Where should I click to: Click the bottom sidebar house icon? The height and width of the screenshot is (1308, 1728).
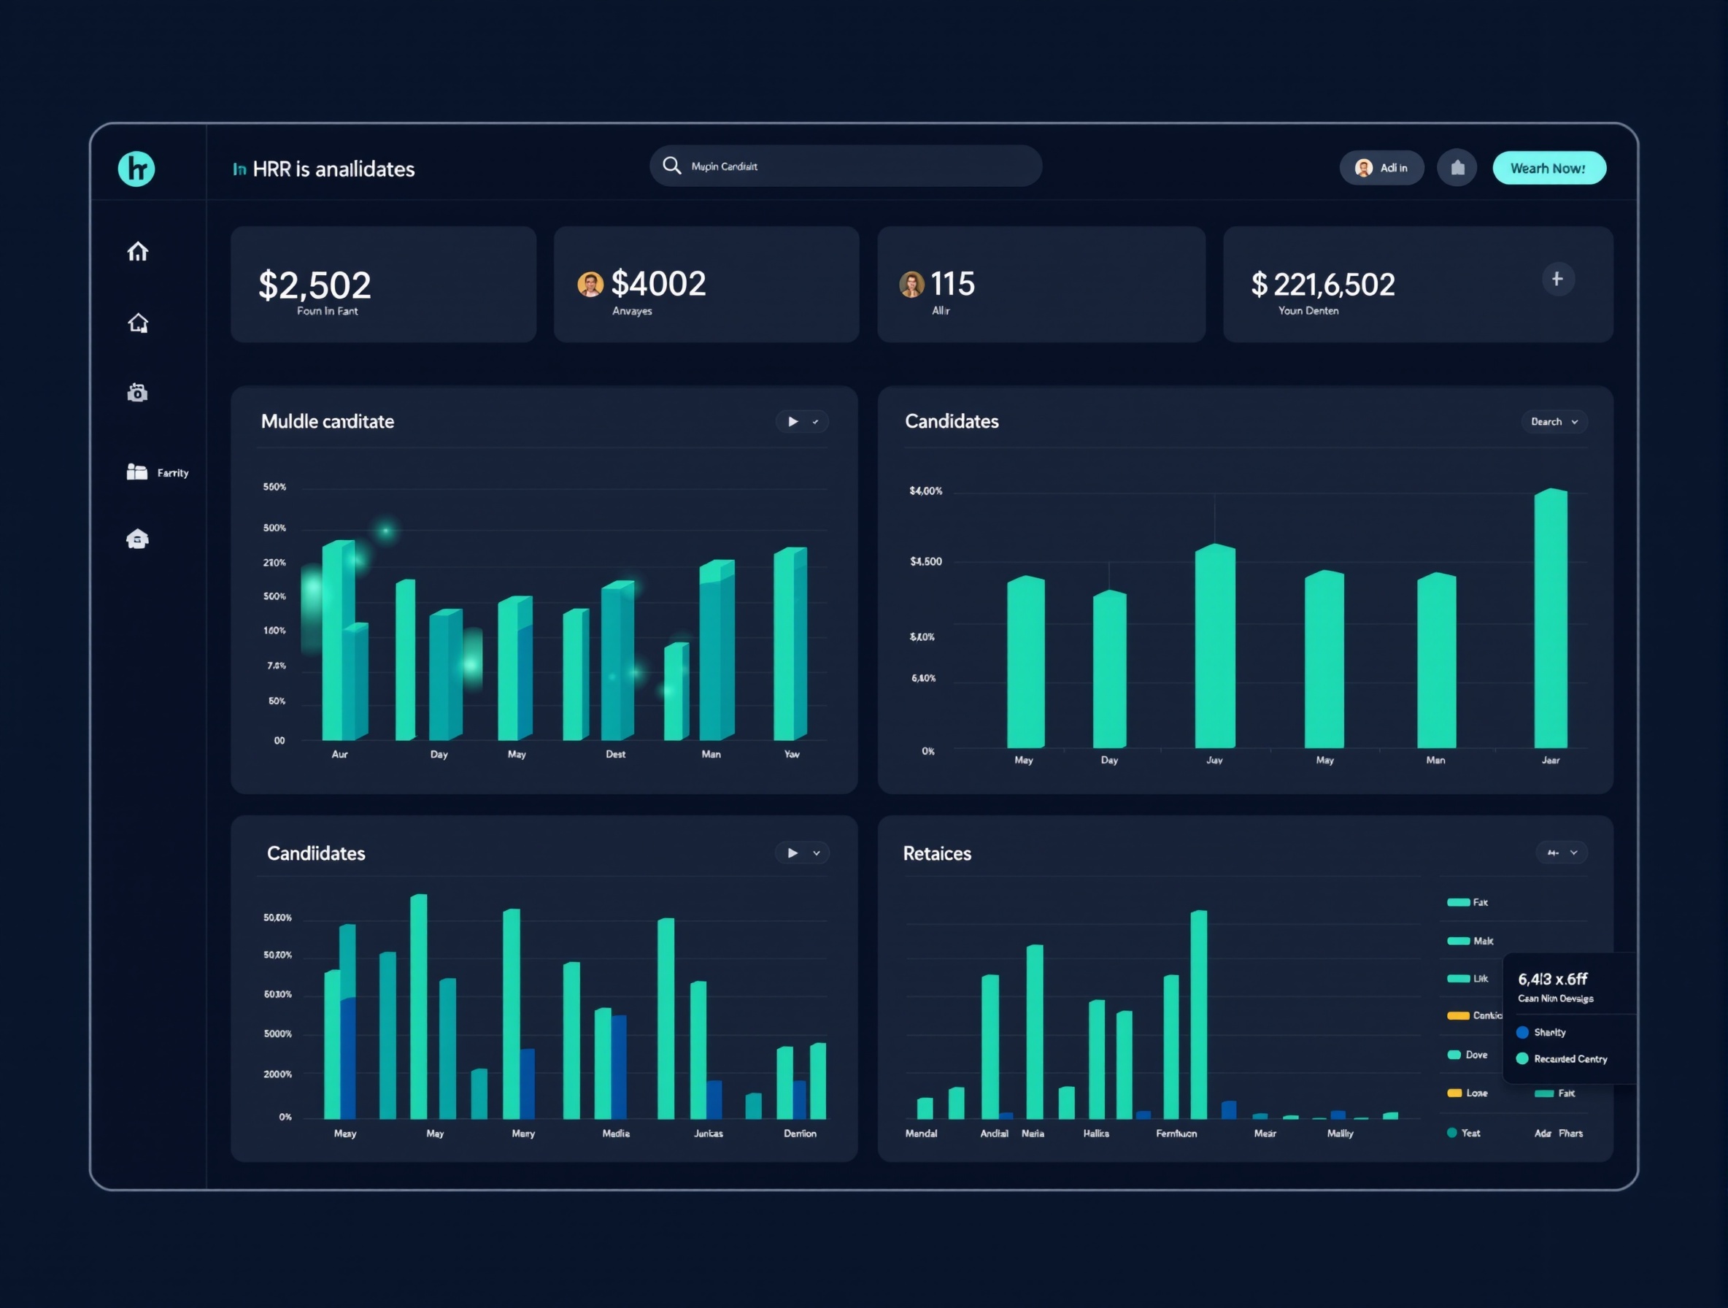137,539
